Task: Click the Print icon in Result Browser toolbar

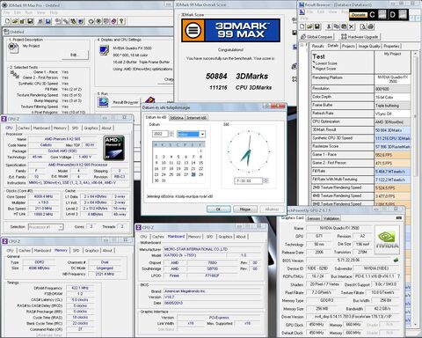Action: 370,26
